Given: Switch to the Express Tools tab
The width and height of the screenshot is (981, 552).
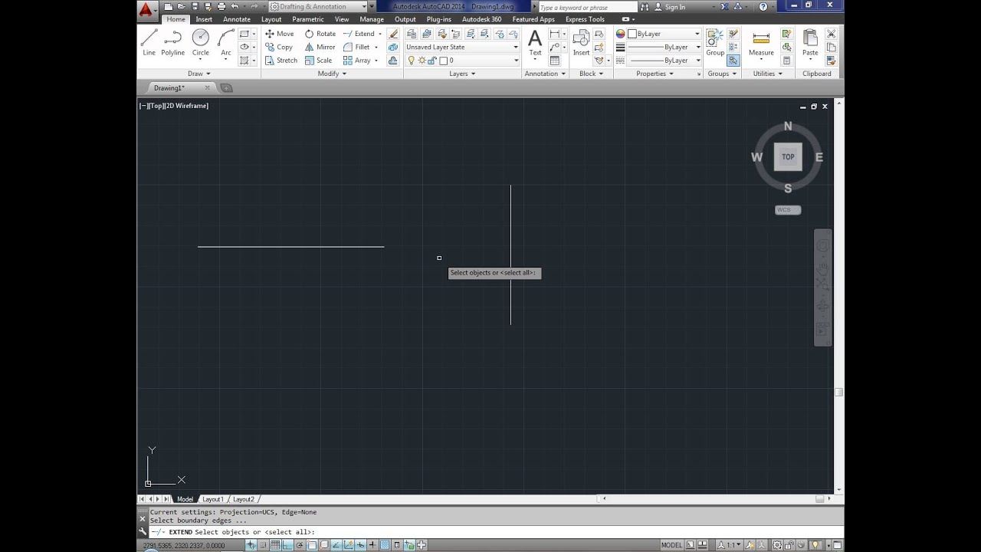Looking at the screenshot, I should (x=585, y=19).
